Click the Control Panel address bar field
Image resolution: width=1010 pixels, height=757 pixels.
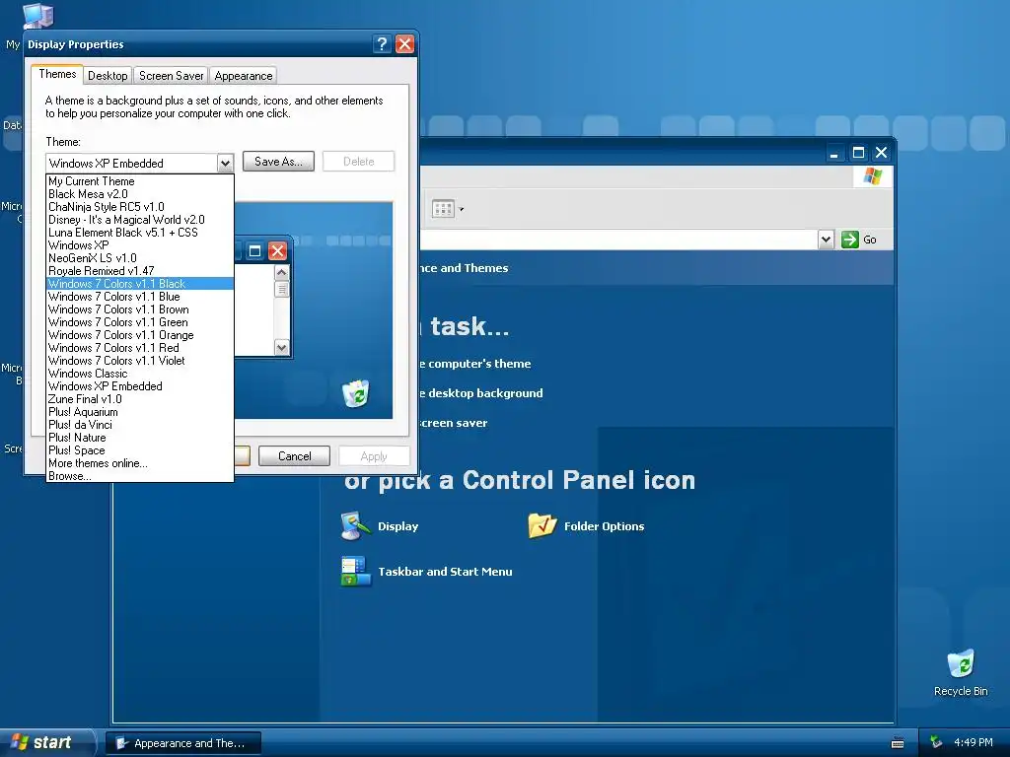coord(618,240)
